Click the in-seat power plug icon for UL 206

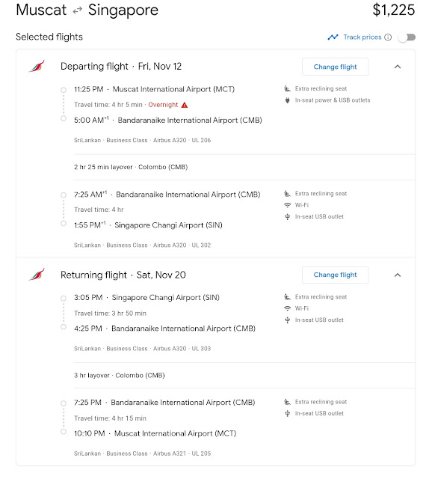tap(287, 100)
